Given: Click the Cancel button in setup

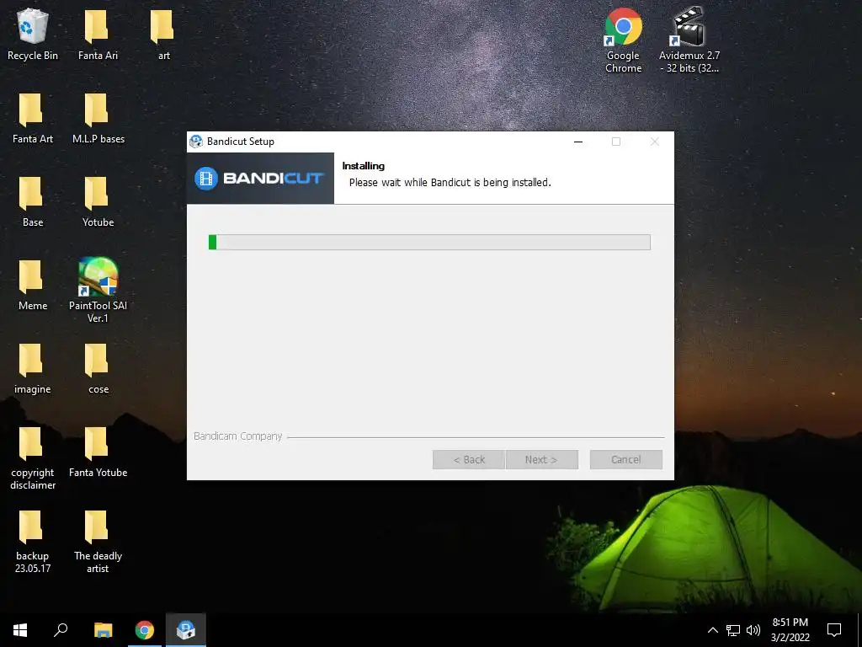Looking at the screenshot, I should [625, 459].
